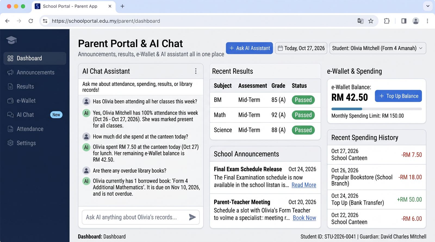Click the Ask AI Assistant button
The image size is (435, 242).
point(249,48)
